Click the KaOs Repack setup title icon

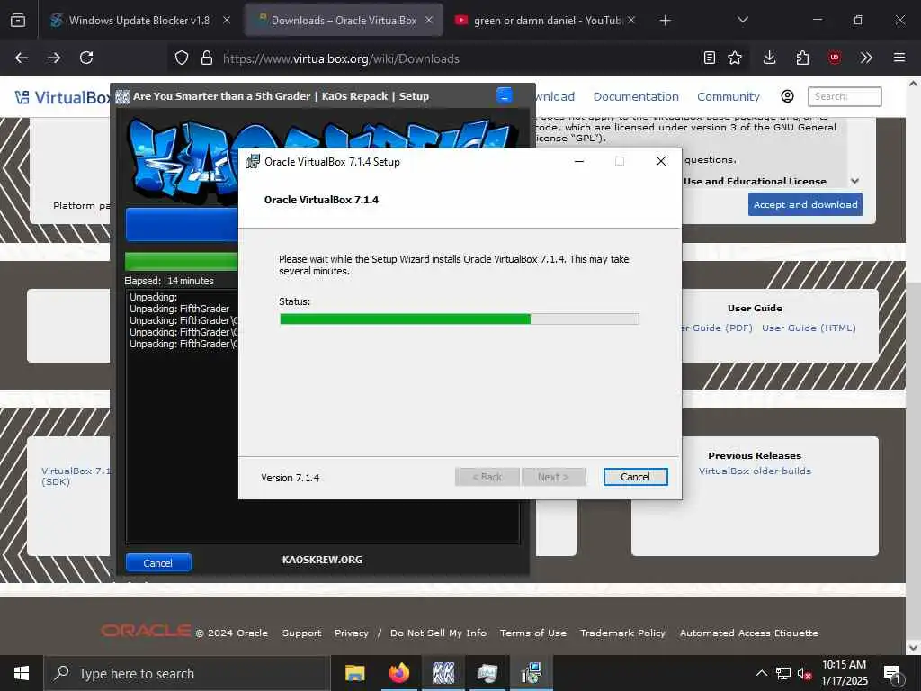[x=122, y=96]
